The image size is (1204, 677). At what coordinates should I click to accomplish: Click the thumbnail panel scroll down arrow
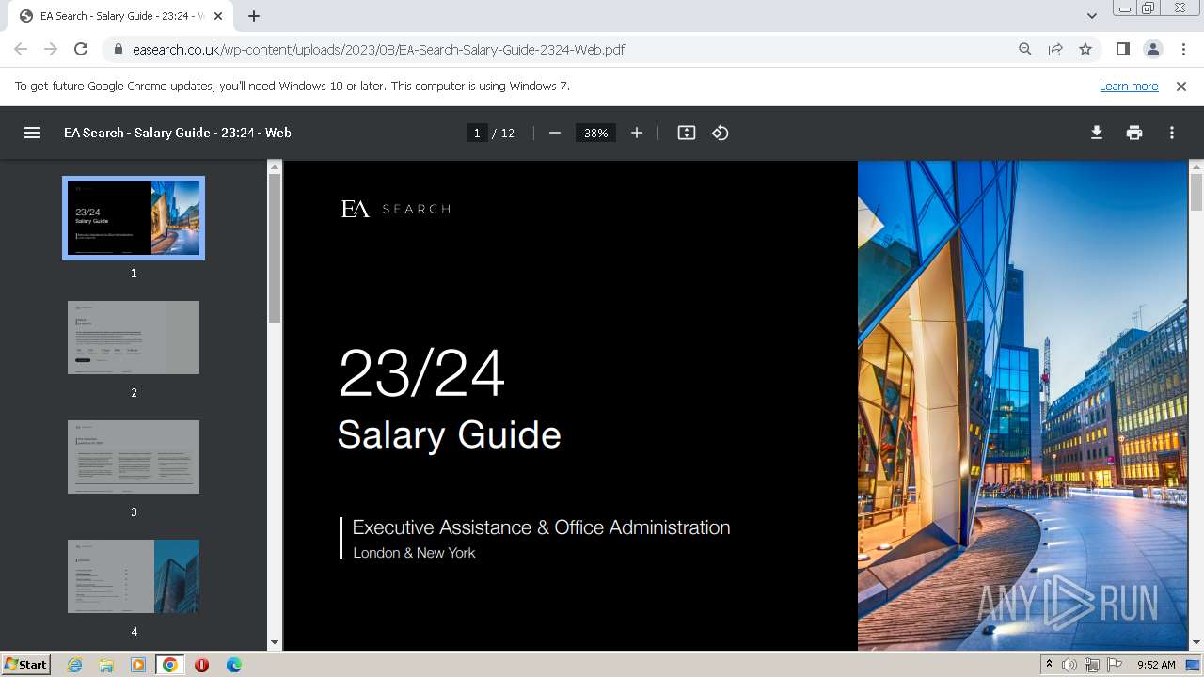(275, 643)
